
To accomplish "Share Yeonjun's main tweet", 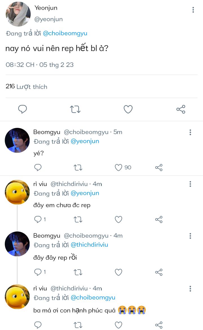I will tap(181, 109).
